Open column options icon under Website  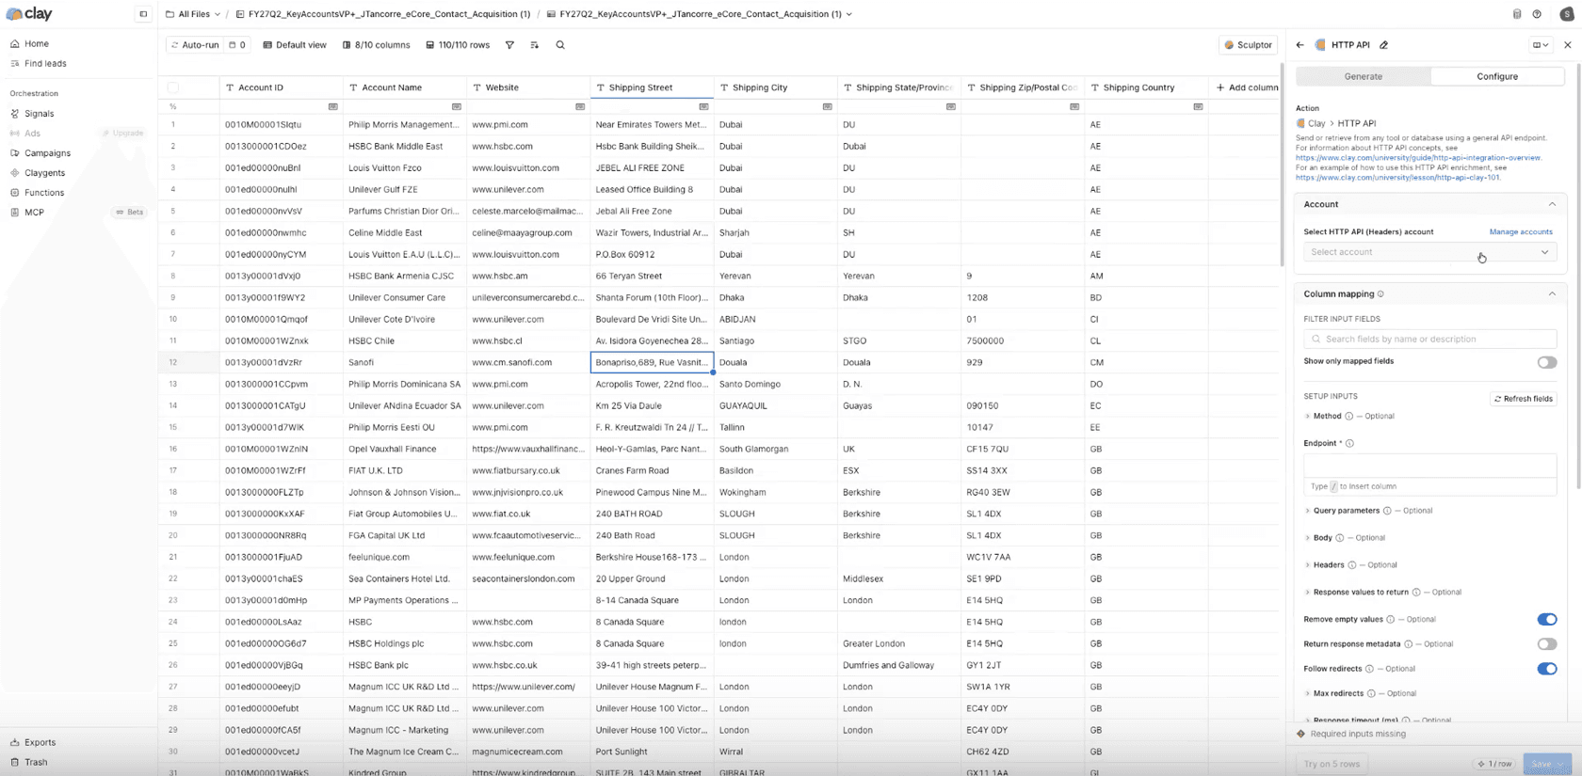point(580,106)
